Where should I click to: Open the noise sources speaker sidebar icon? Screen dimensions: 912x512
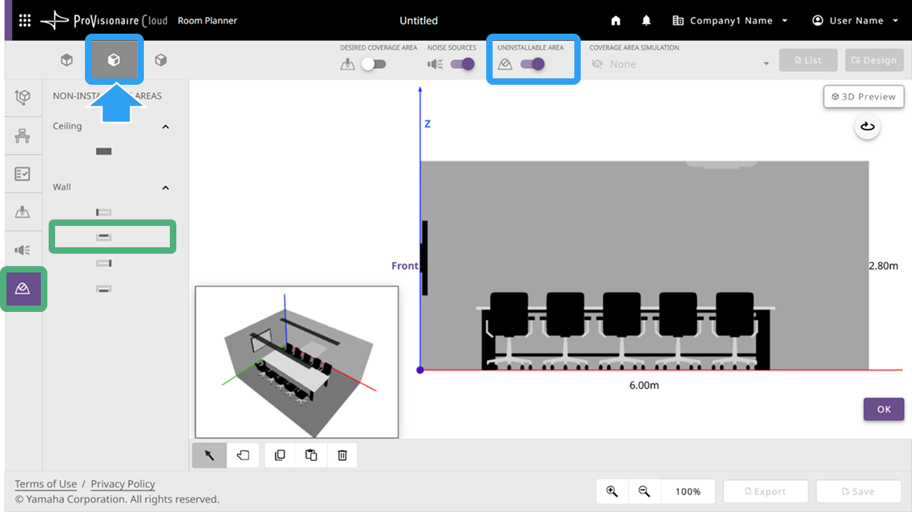pos(23,250)
